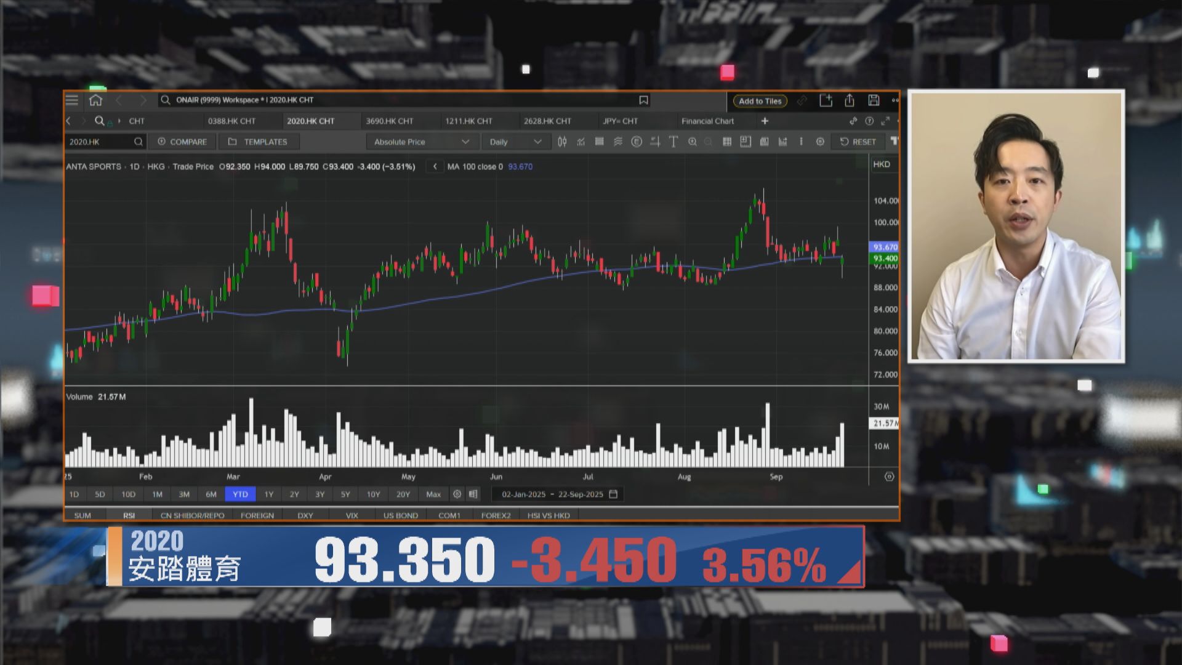Select the text annotation tool

pos(673,142)
